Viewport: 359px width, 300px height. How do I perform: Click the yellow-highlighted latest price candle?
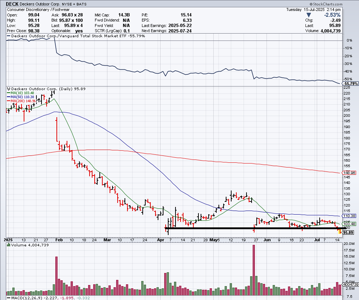(339, 231)
